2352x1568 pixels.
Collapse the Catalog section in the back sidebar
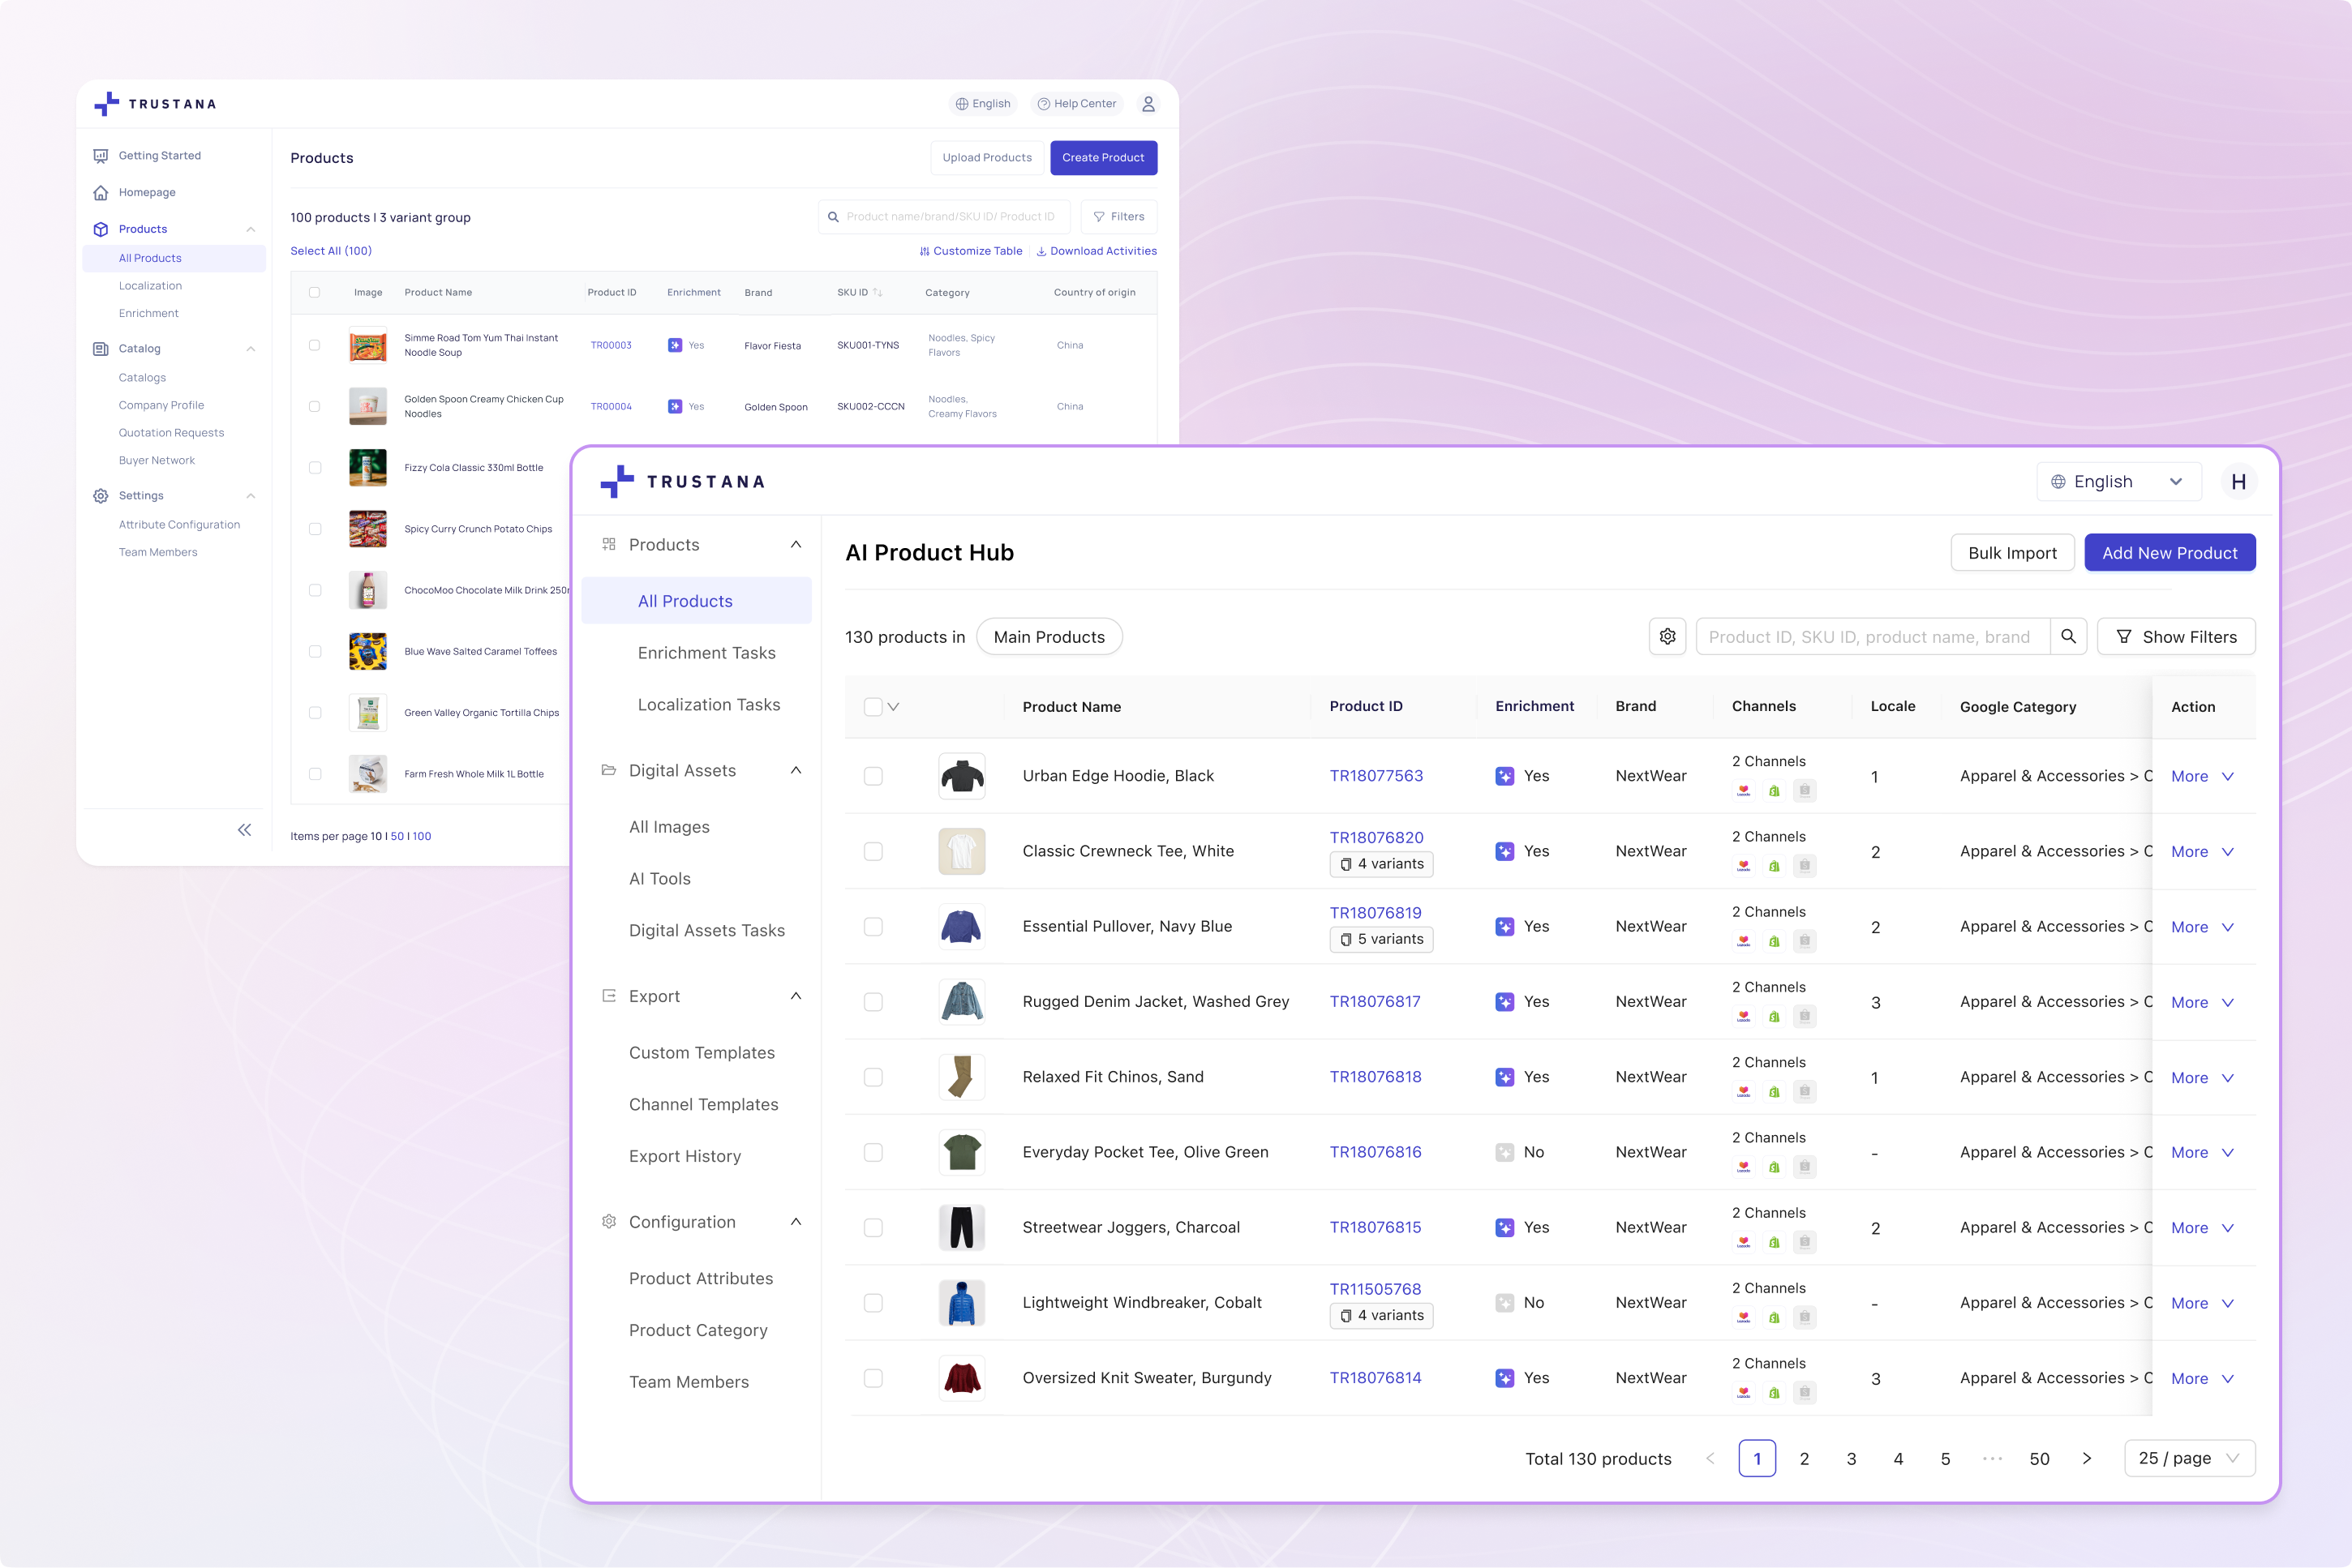click(x=250, y=349)
